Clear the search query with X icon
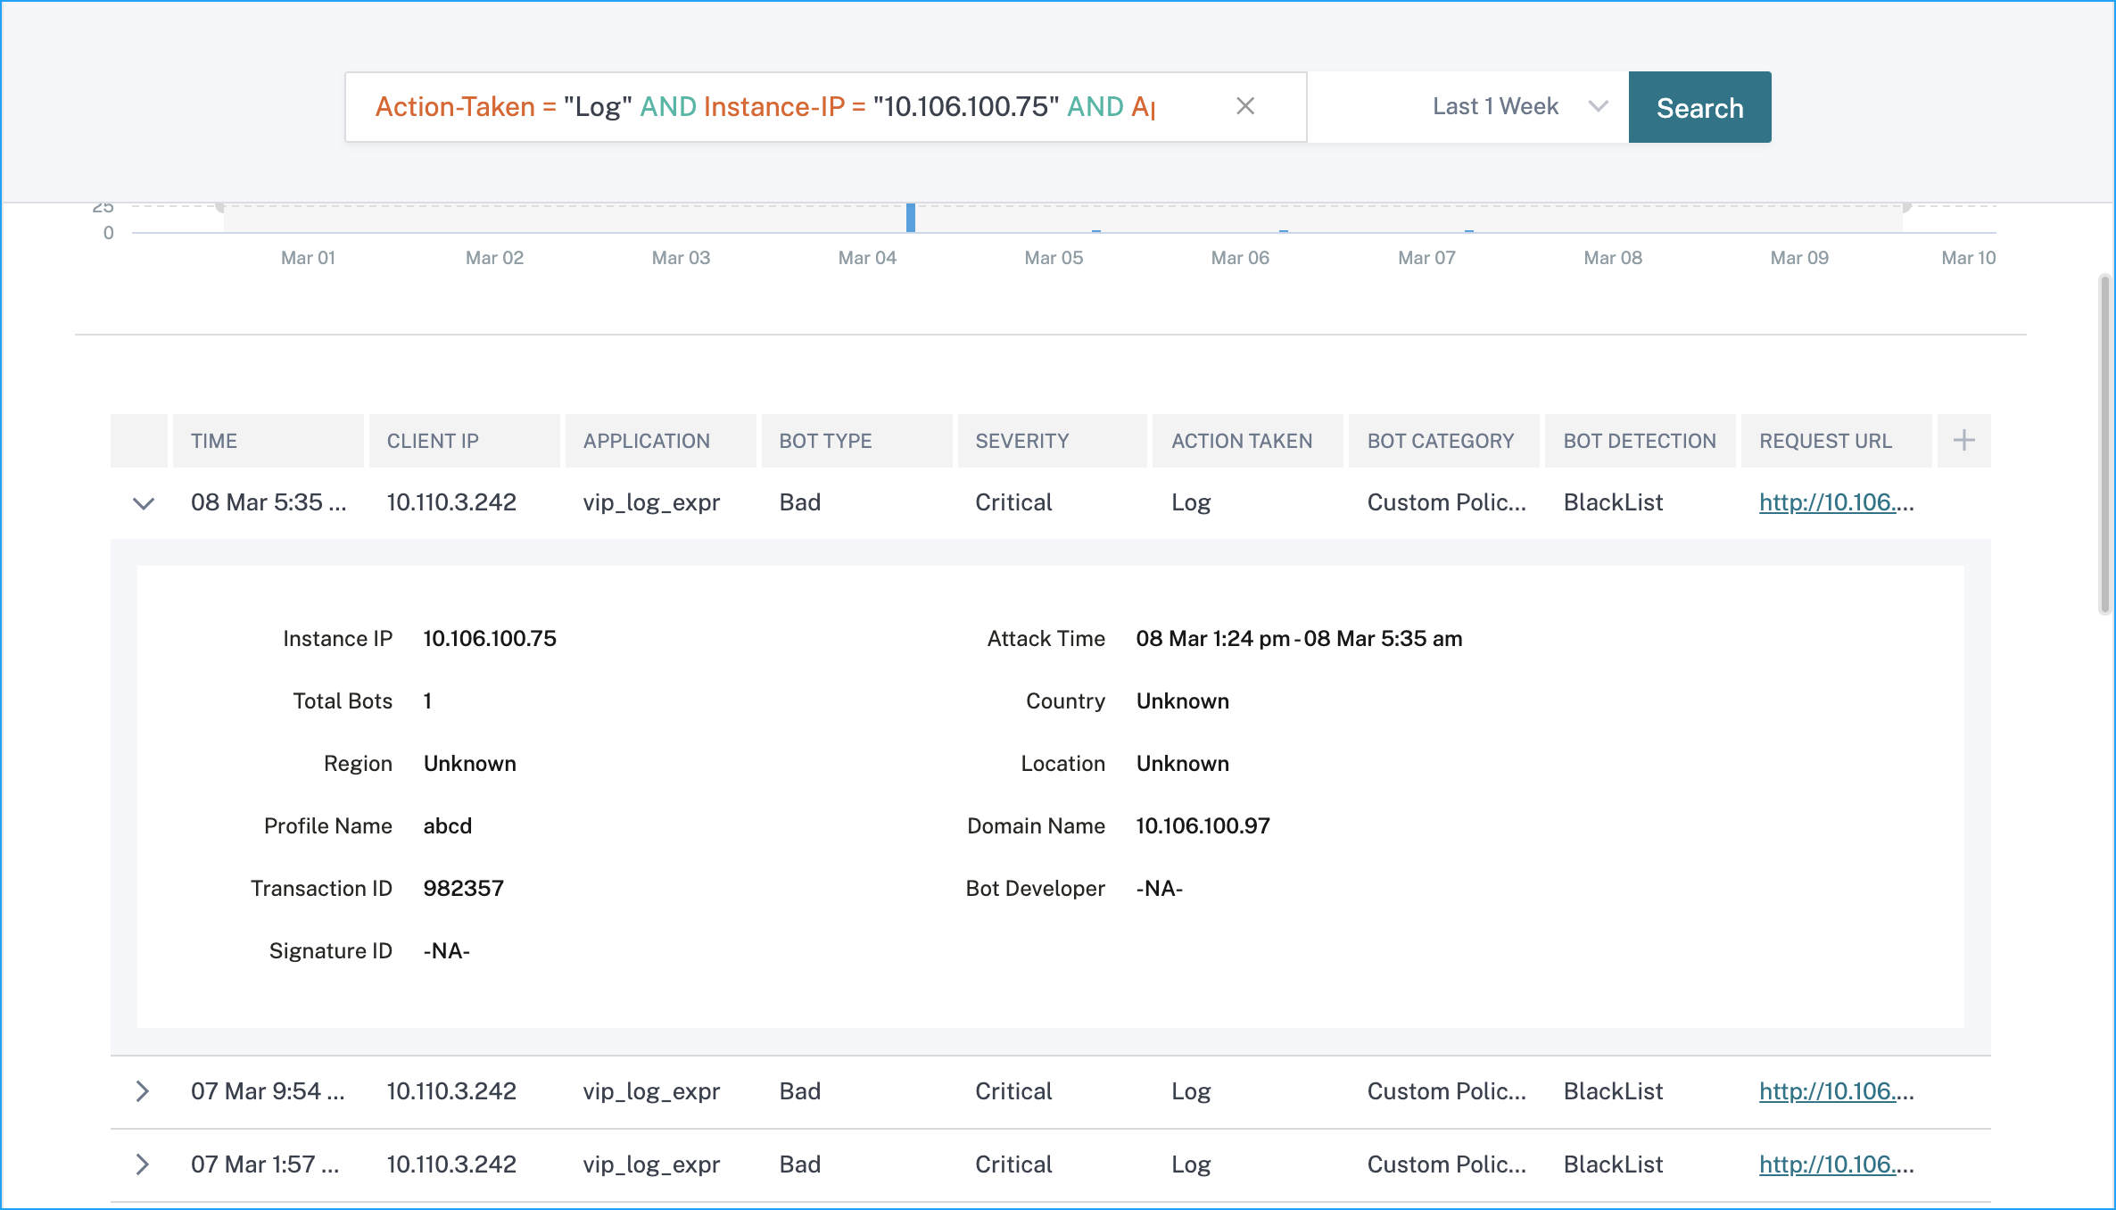The width and height of the screenshot is (2116, 1210). pyautogui.click(x=1245, y=106)
